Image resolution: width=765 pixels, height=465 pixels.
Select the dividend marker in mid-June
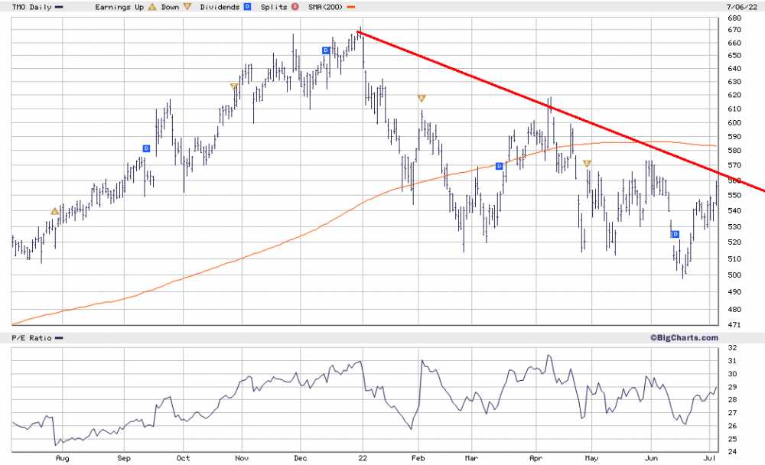point(675,234)
